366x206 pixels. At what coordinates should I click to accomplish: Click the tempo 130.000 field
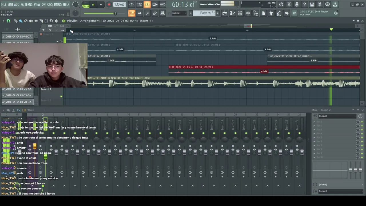(119, 5)
